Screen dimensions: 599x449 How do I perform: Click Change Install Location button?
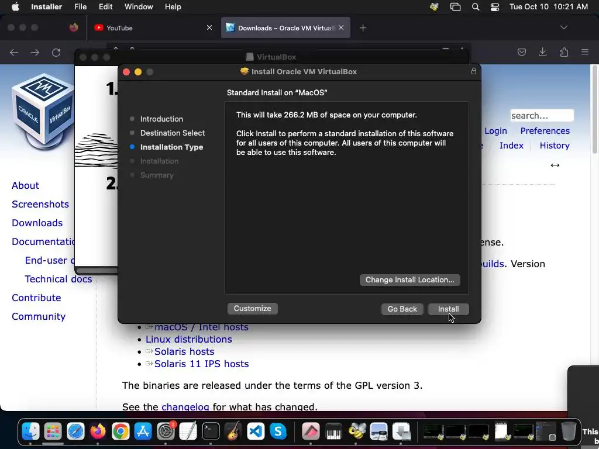[409, 280]
